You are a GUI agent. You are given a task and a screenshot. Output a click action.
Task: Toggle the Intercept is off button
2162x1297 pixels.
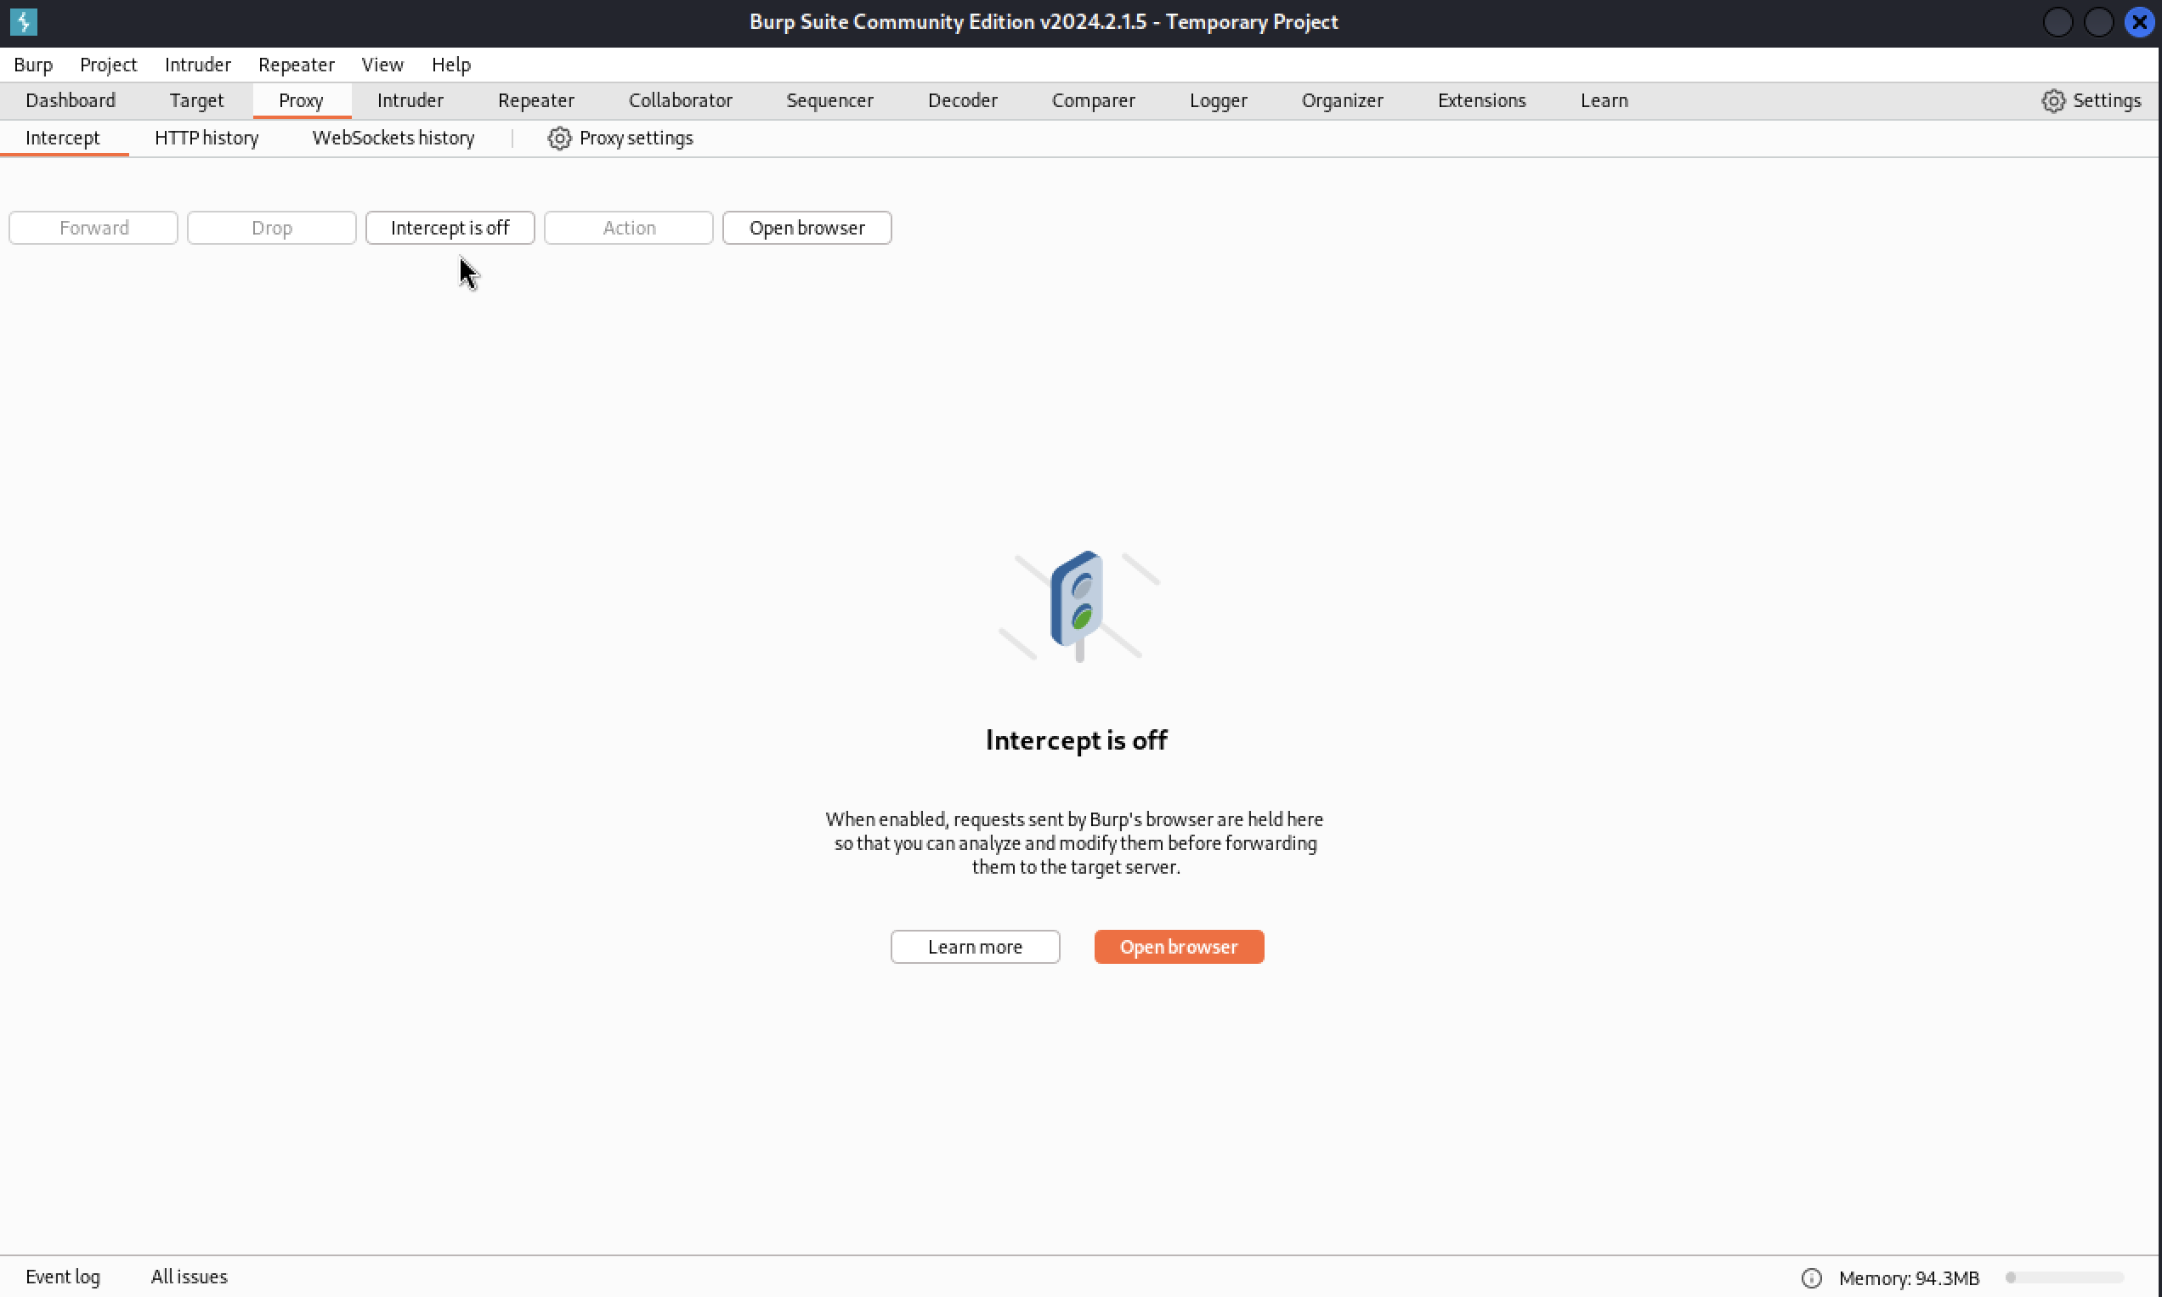coord(450,228)
